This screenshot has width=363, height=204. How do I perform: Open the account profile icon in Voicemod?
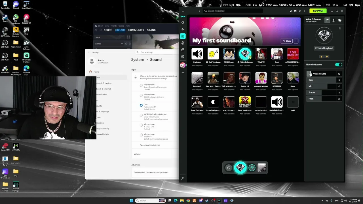click(x=183, y=178)
